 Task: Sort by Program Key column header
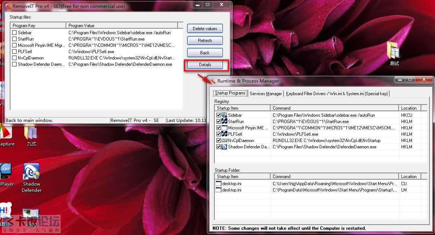point(38,26)
